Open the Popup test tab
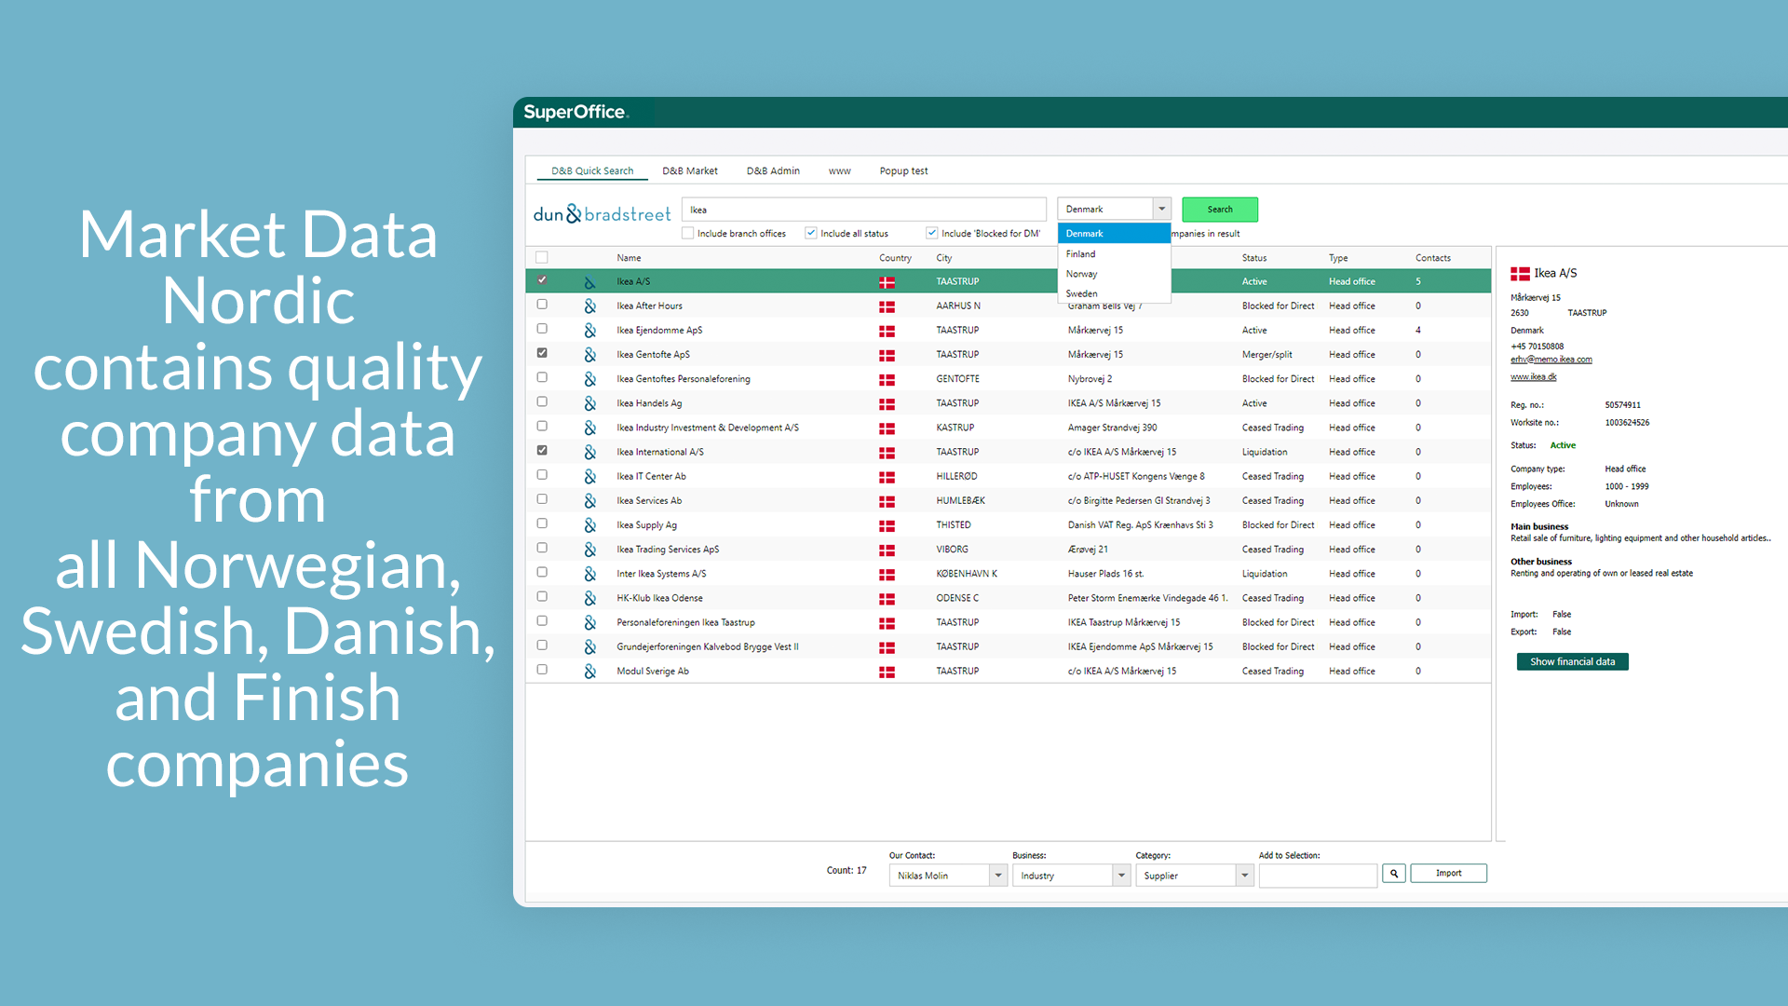 pos(903,171)
